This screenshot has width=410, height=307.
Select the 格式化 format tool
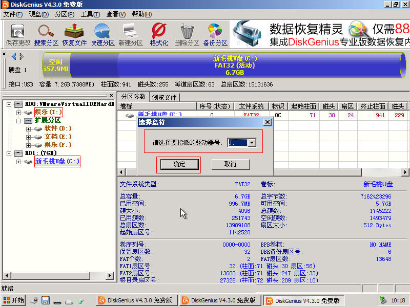click(159, 34)
